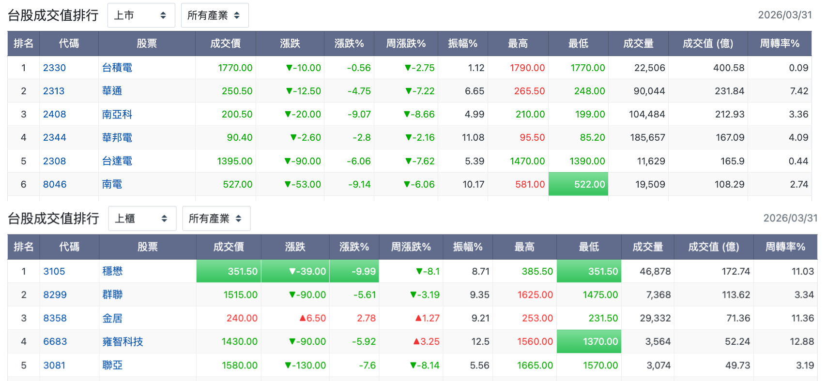Open the first table's 所有產業 dropdown

(x=214, y=15)
